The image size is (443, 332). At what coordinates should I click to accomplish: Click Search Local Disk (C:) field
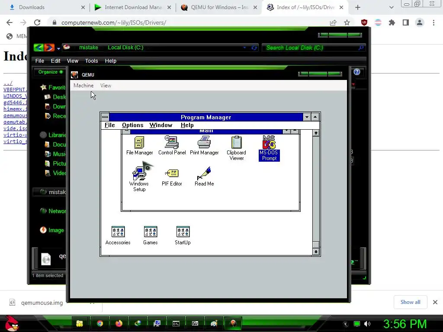click(314, 48)
